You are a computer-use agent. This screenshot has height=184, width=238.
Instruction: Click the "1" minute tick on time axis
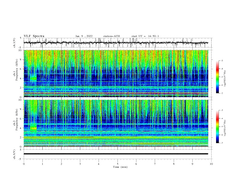click(42, 164)
